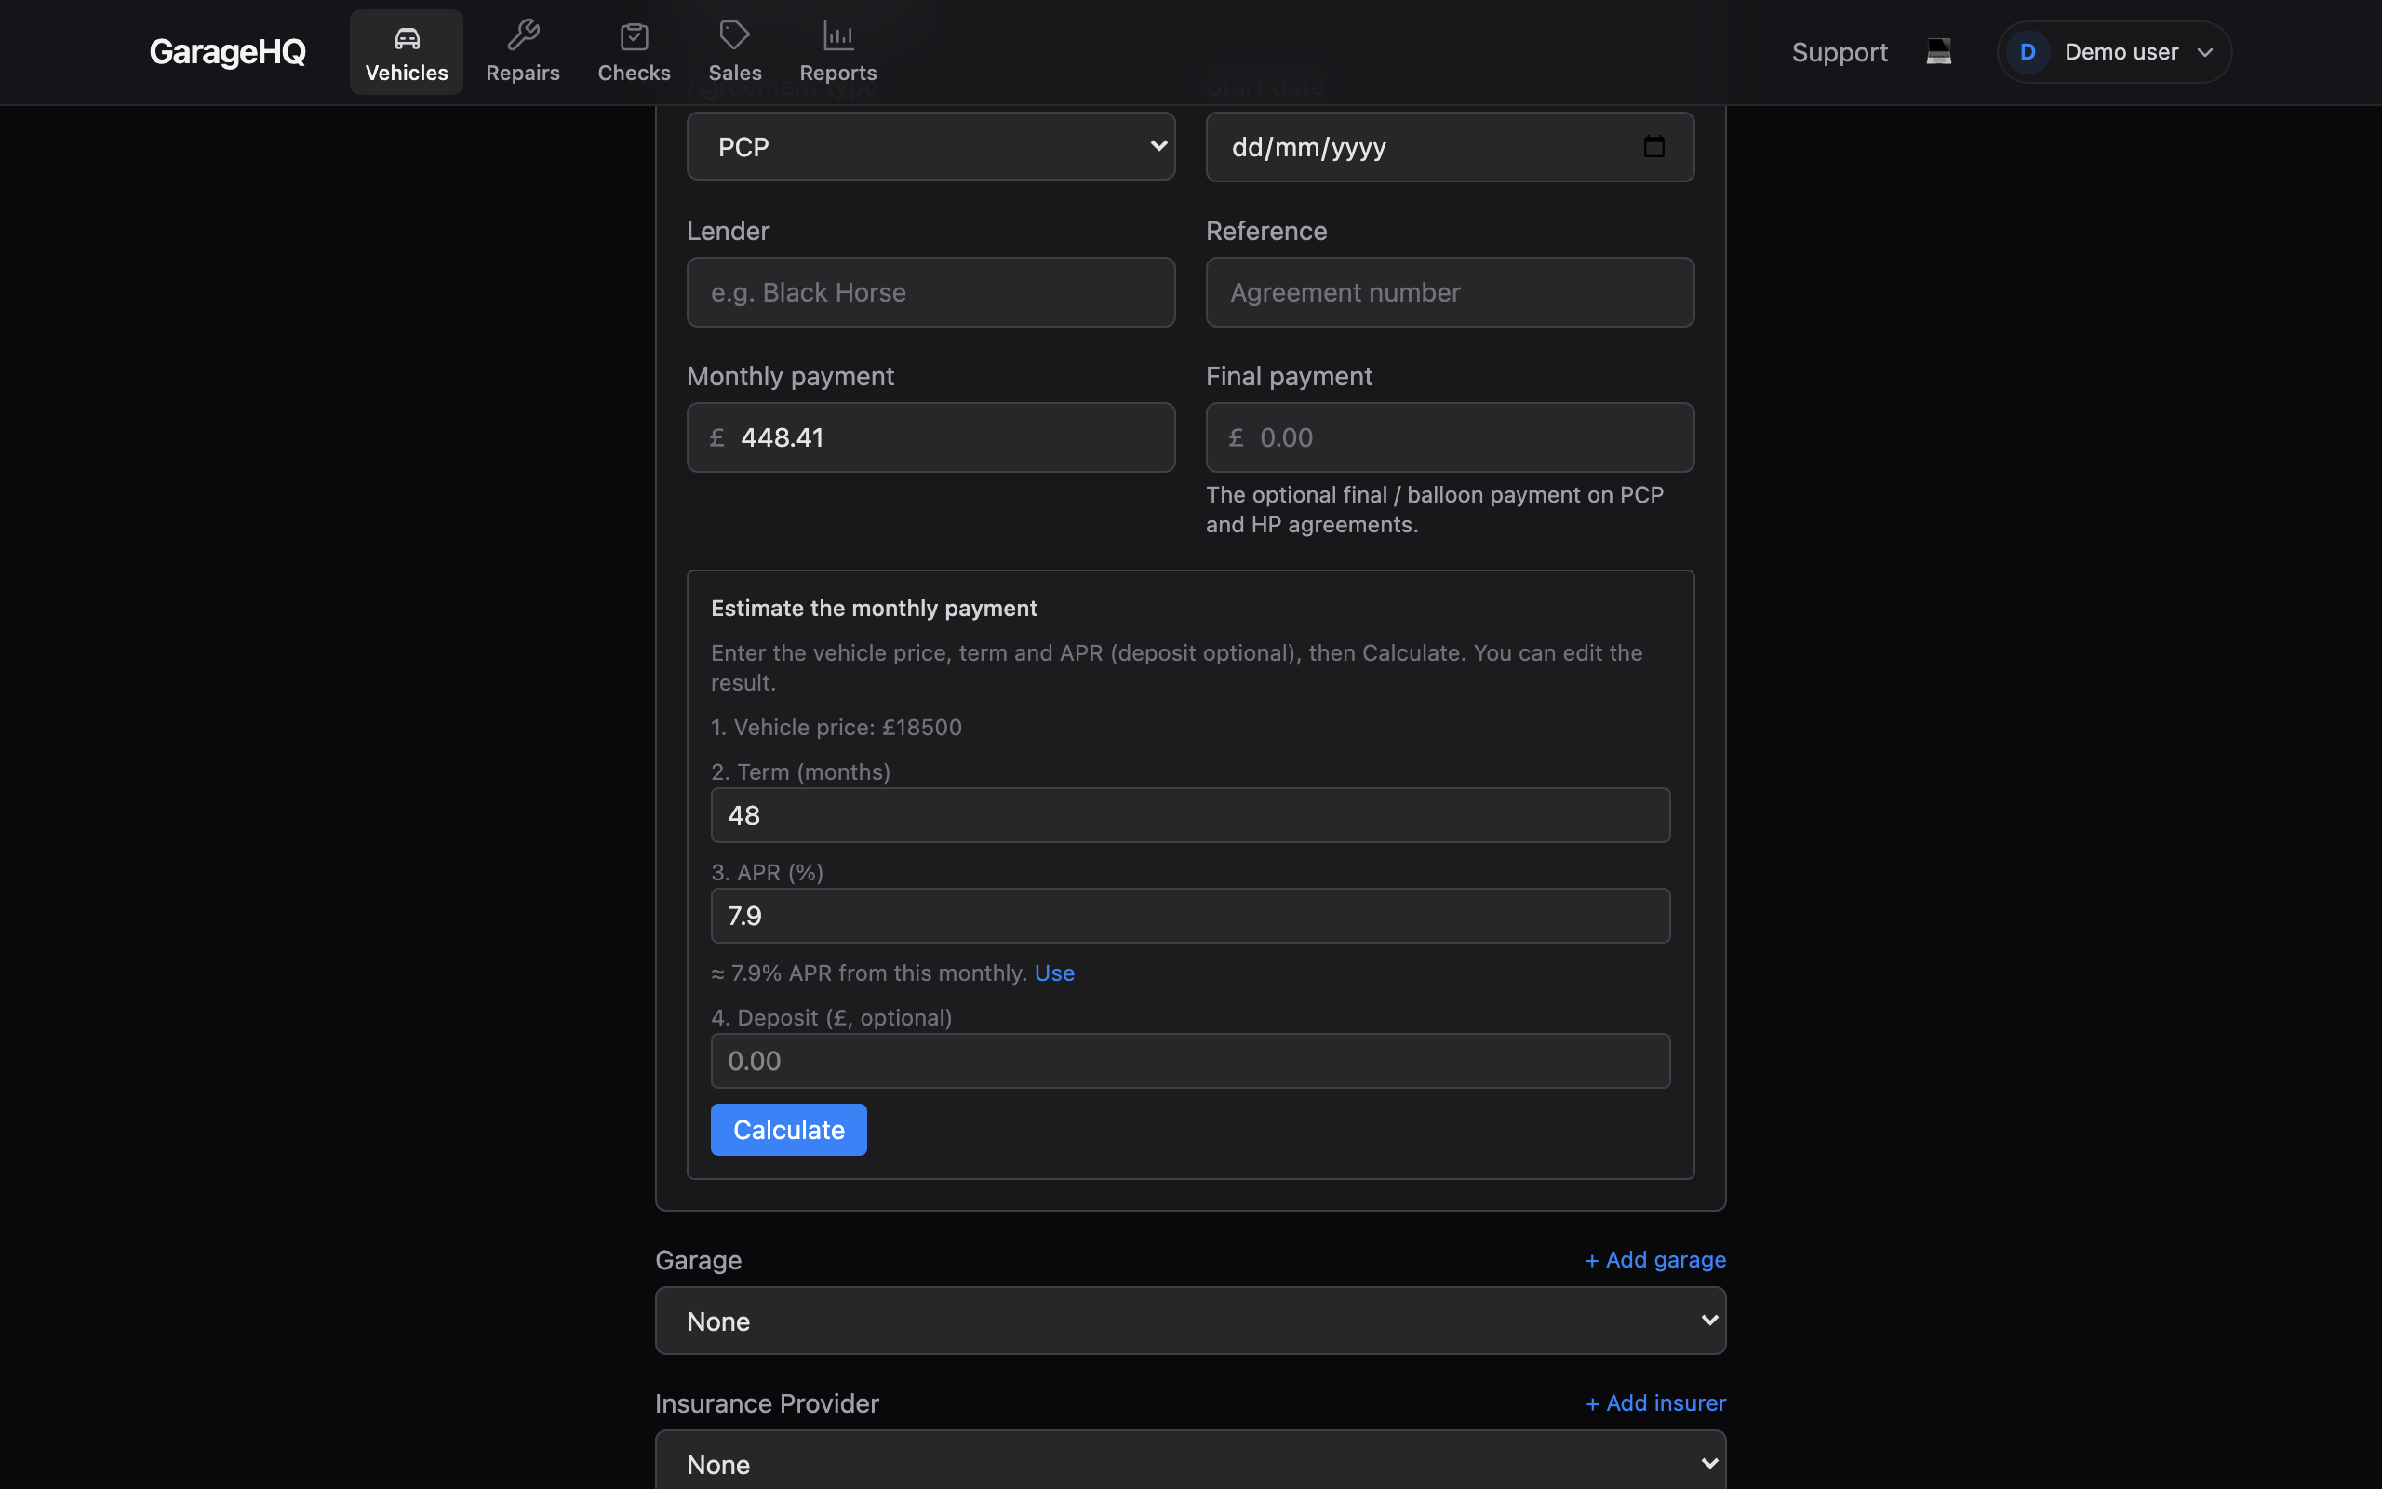Focus the Lender input field
This screenshot has height=1489, width=2382.
[930, 292]
